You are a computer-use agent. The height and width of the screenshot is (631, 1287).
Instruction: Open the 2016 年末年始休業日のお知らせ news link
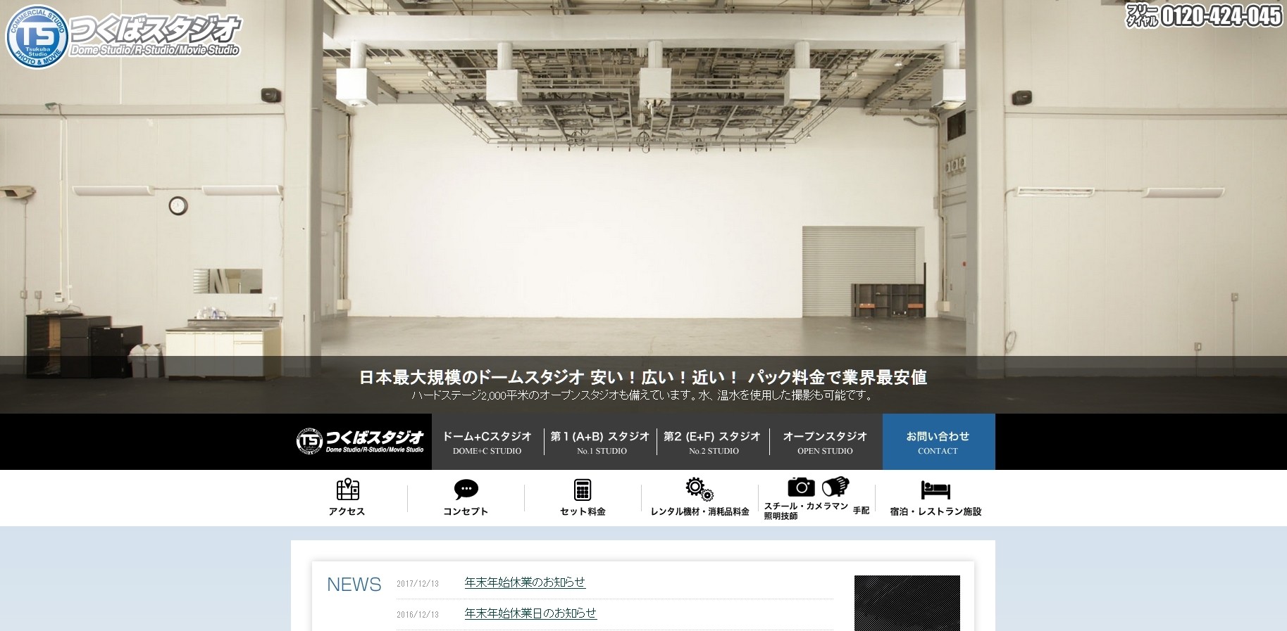click(x=530, y=613)
